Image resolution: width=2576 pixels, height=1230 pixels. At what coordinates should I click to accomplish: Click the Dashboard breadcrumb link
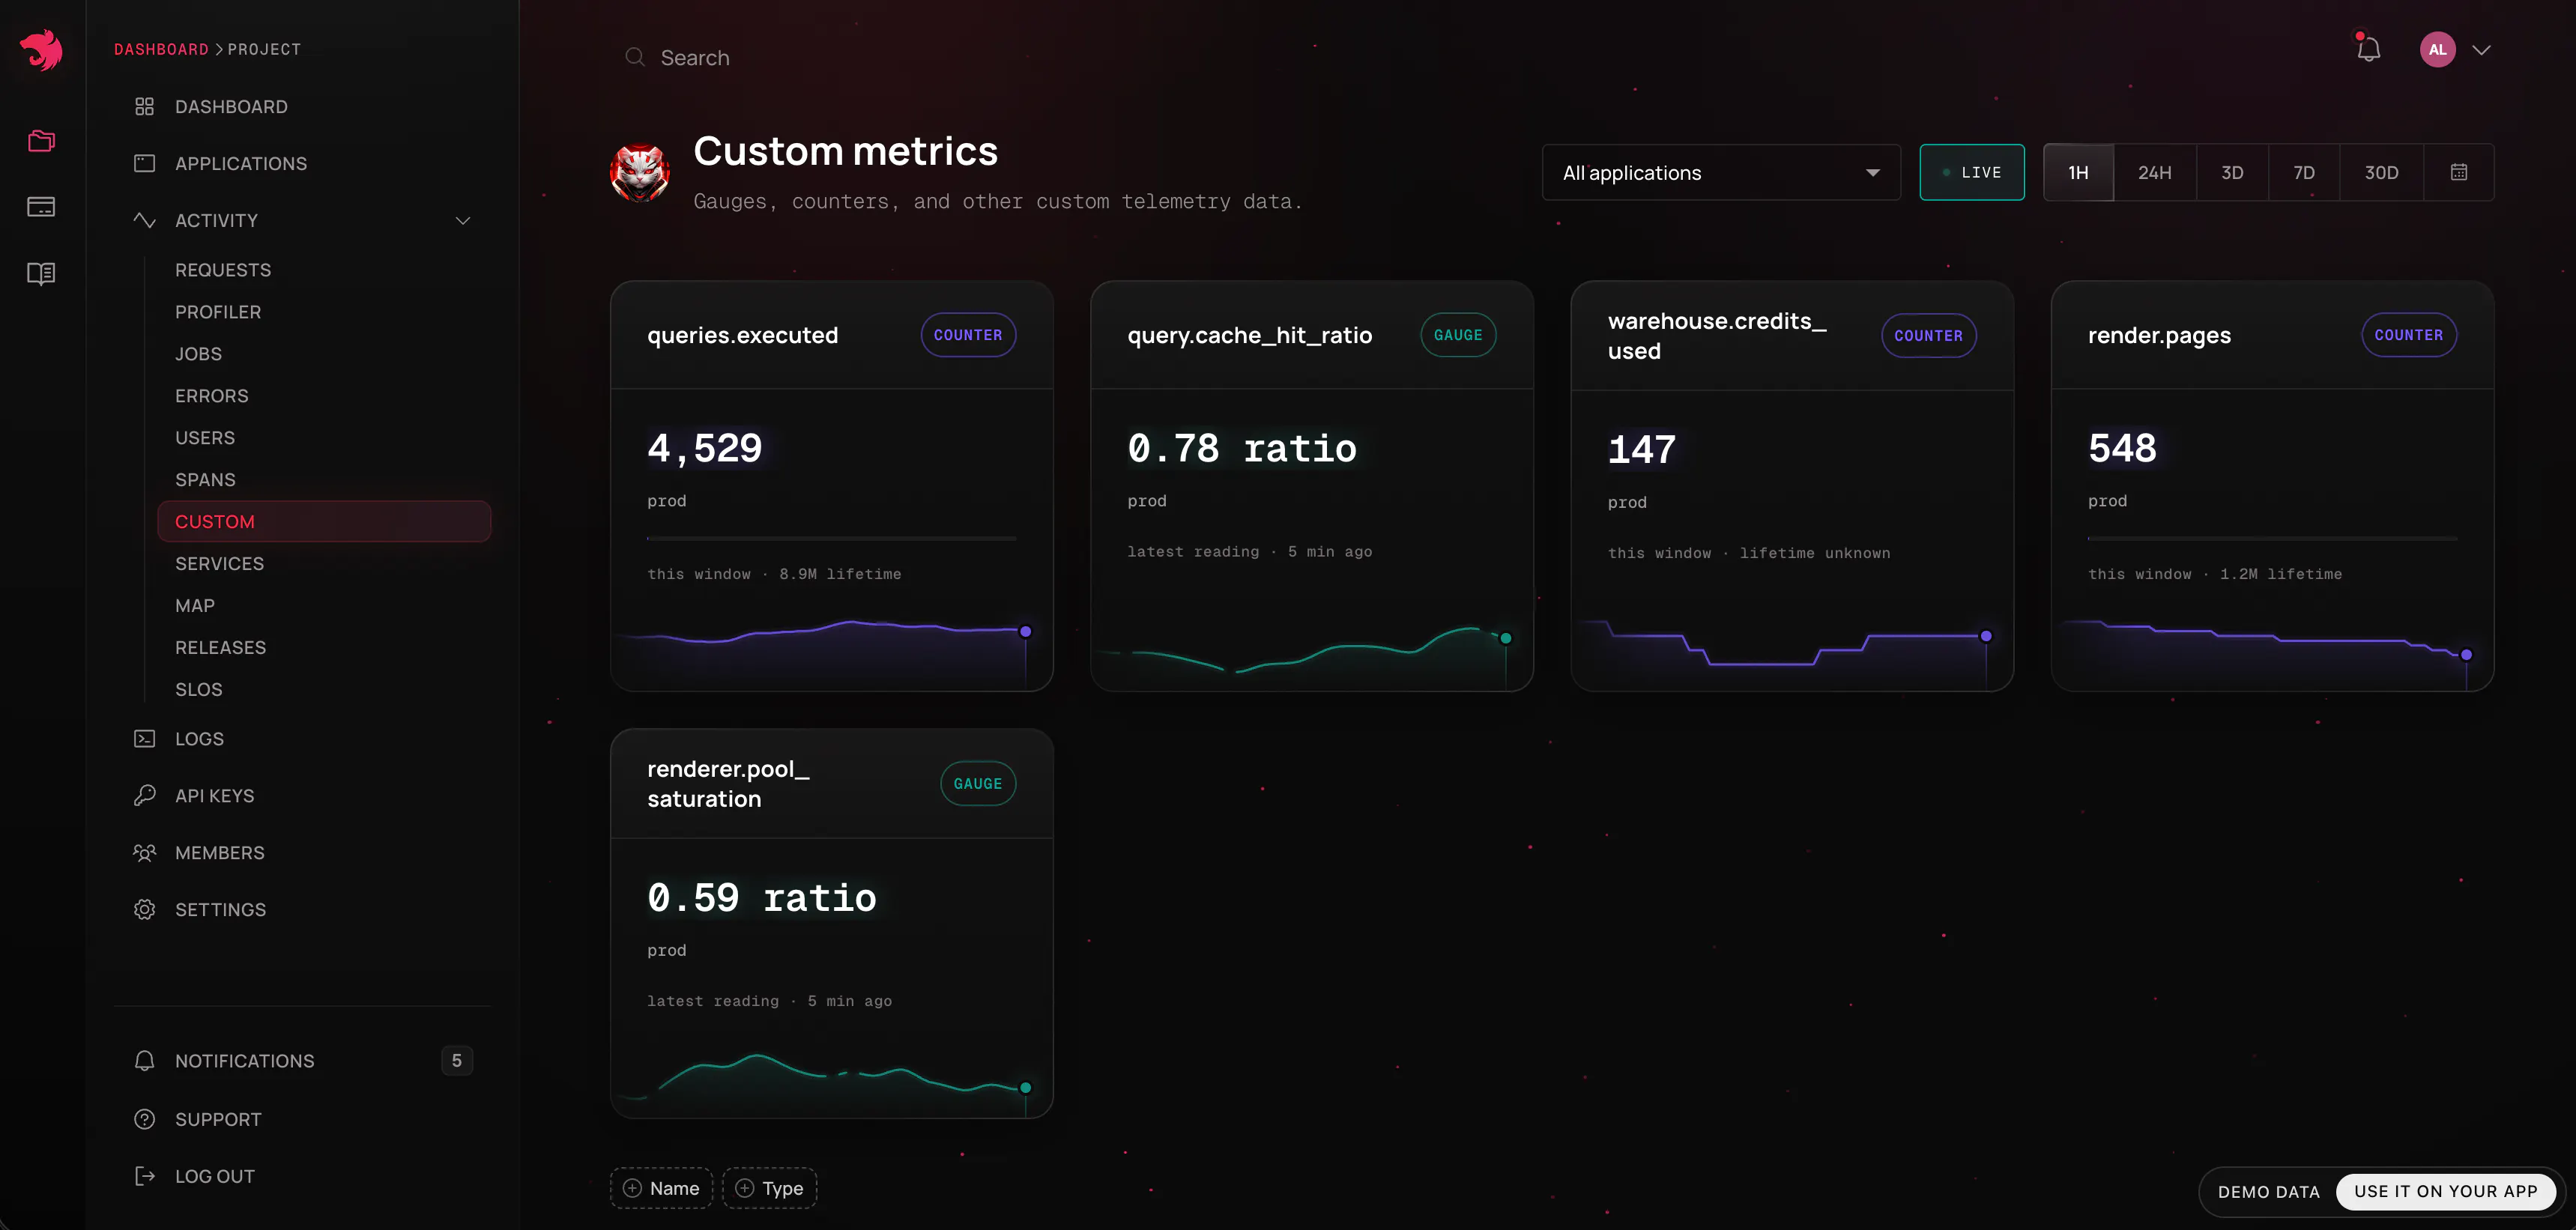pos(161,49)
